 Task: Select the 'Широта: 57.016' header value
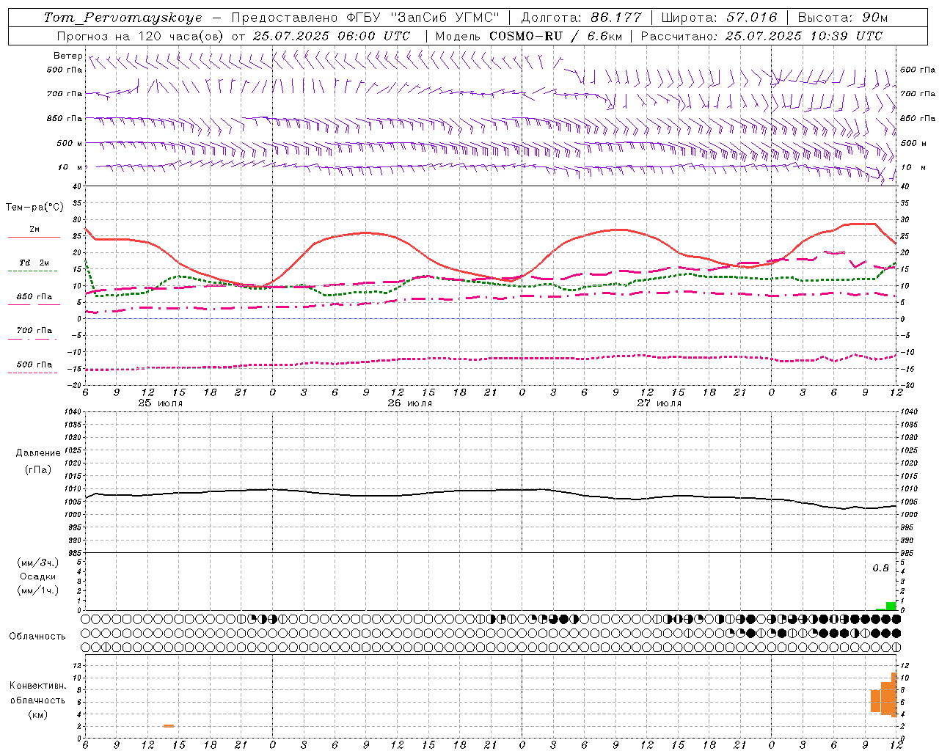tap(719, 18)
